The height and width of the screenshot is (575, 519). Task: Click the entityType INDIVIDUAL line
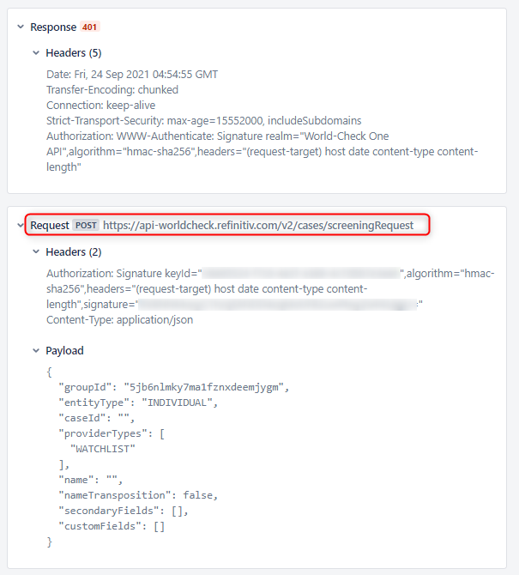(x=138, y=402)
